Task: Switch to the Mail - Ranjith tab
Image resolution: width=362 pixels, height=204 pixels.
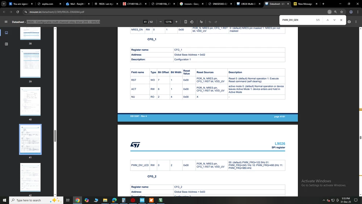Action: point(78,4)
